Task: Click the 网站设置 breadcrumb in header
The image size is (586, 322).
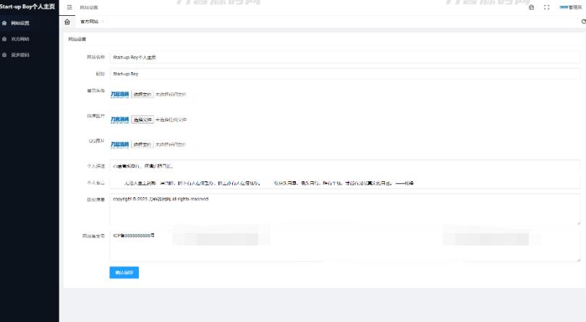Action: pyautogui.click(x=89, y=7)
